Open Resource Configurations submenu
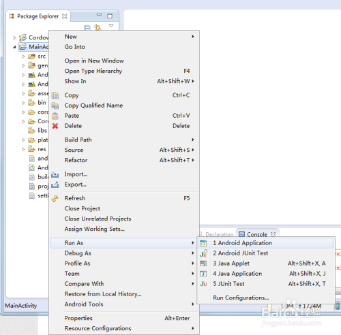 point(124,328)
